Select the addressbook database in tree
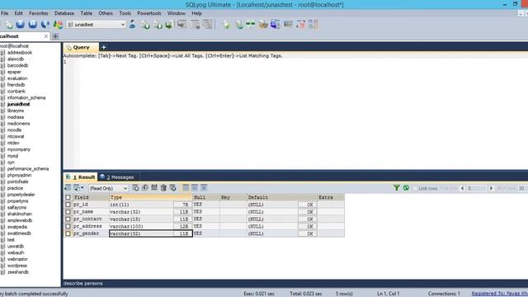The height and width of the screenshot is (297, 528). 20,53
